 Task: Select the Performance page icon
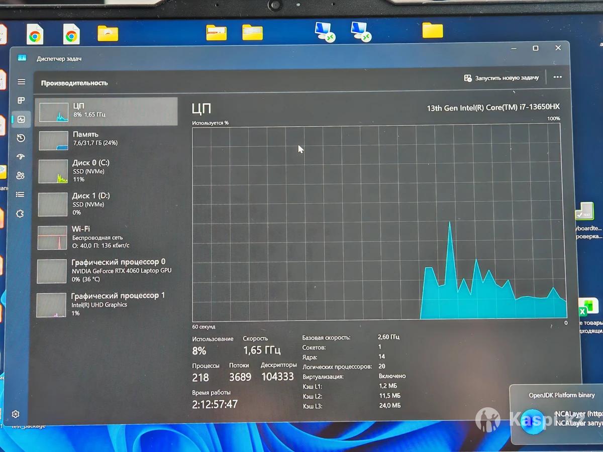pos(21,119)
